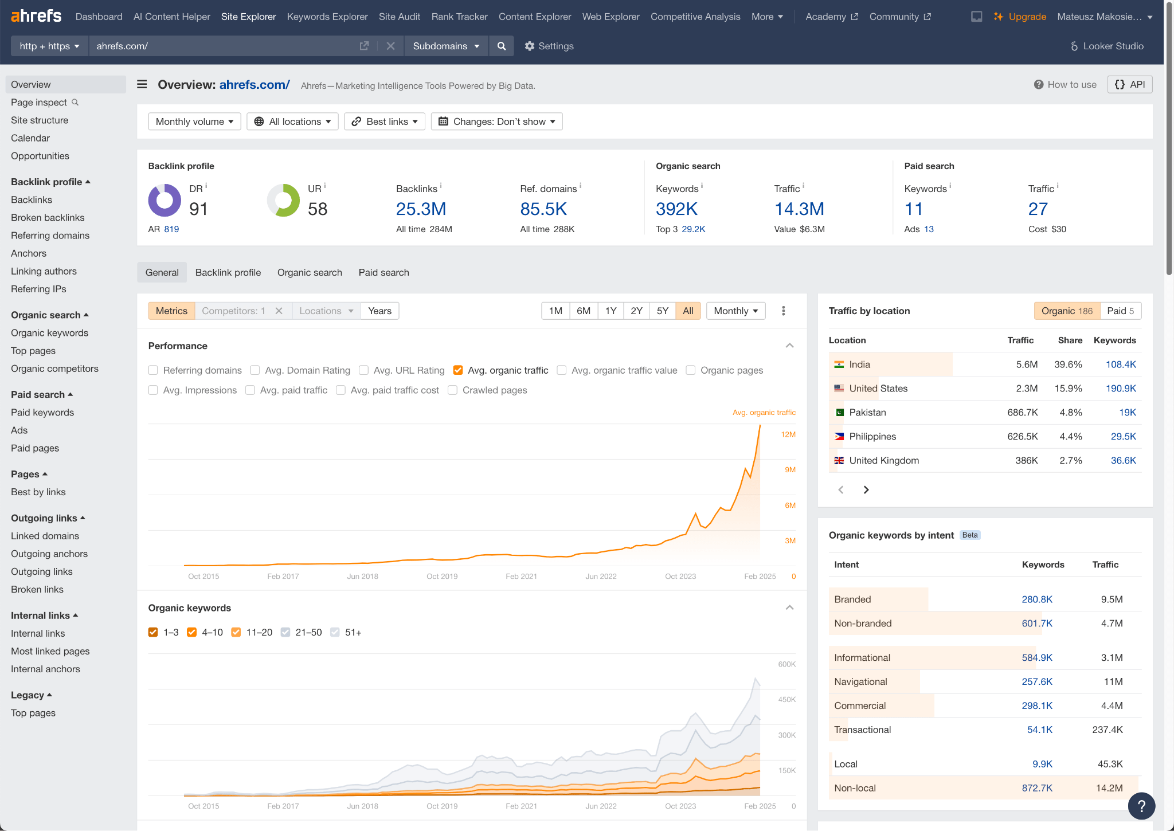Select the 1Y time range for the chart
This screenshot has height=831, width=1174.
tap(611, 311)
